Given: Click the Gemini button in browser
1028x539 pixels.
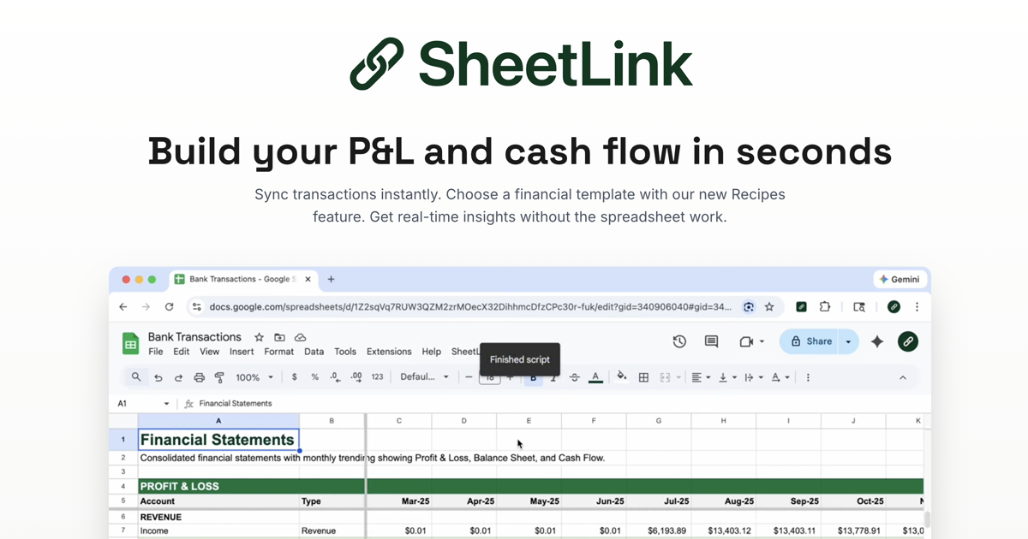Looking at the screenshot, I should [899, 279].
